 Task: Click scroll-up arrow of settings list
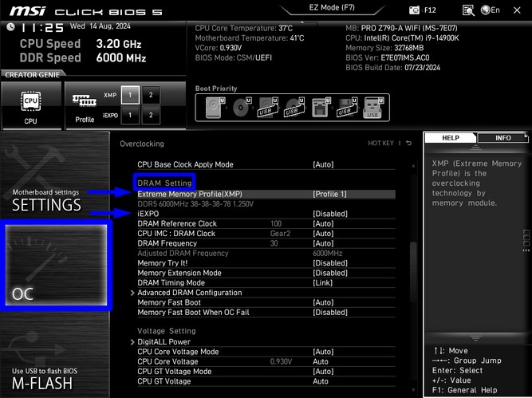pyautogui.click(x=413, y=166)
